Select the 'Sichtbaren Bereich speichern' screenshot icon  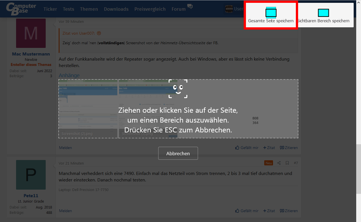click(x=323, y=12)
